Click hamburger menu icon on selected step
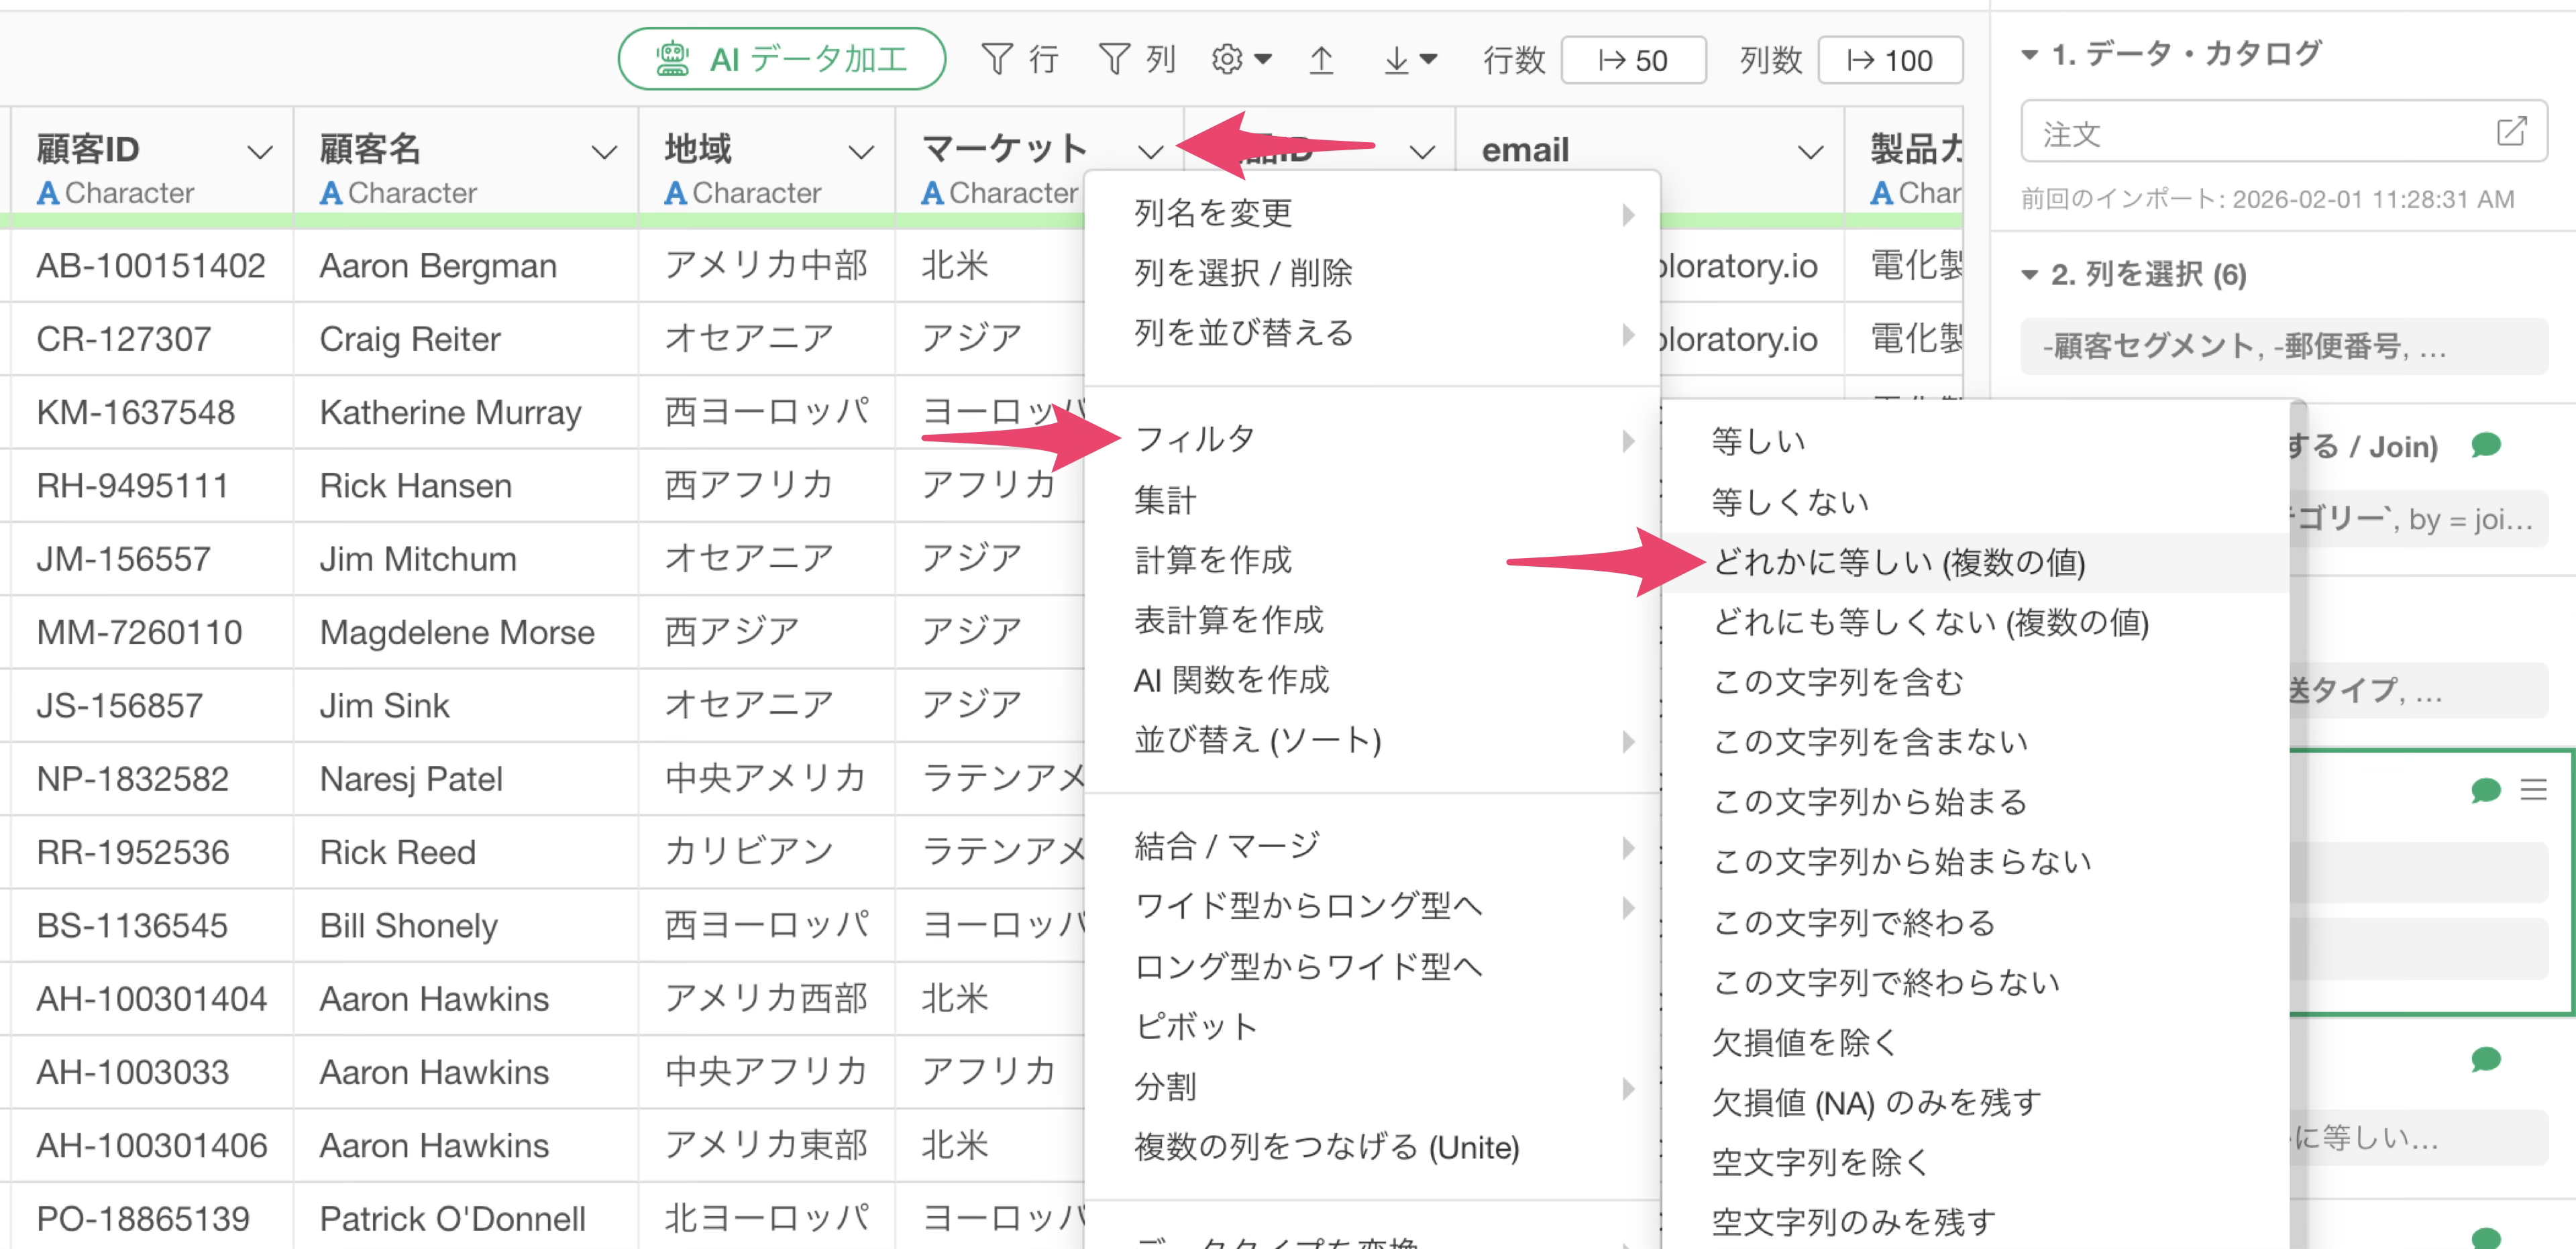This screenshot has height=1249, width=2576. [x=2533, y=790]
